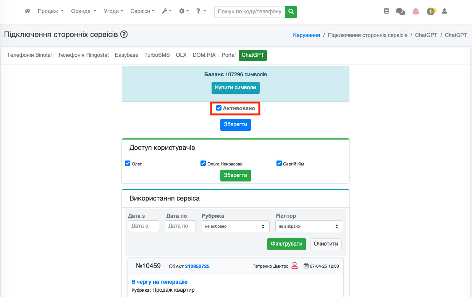Image resolution: width=472 pixels, height=297 pixels.
Task: Click the notification bell icon
Action: (416, 11)
